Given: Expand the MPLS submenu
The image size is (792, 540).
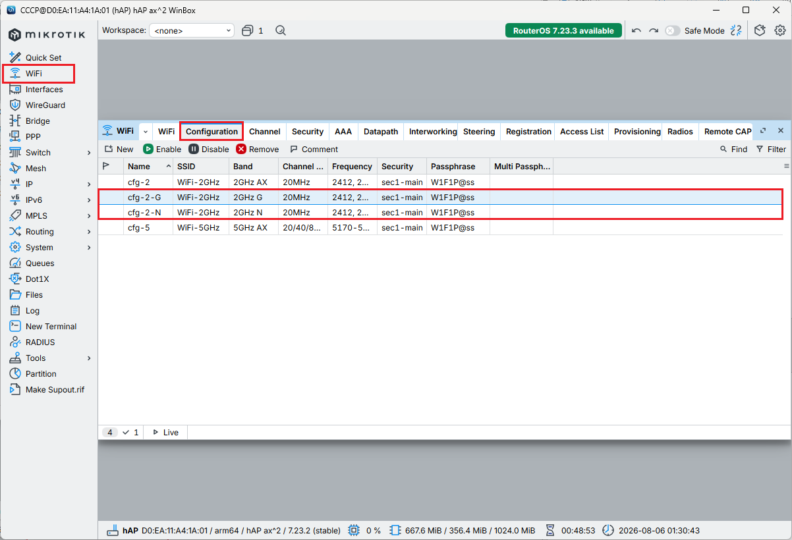Looking at the screenshot, I should pos(89,216).
